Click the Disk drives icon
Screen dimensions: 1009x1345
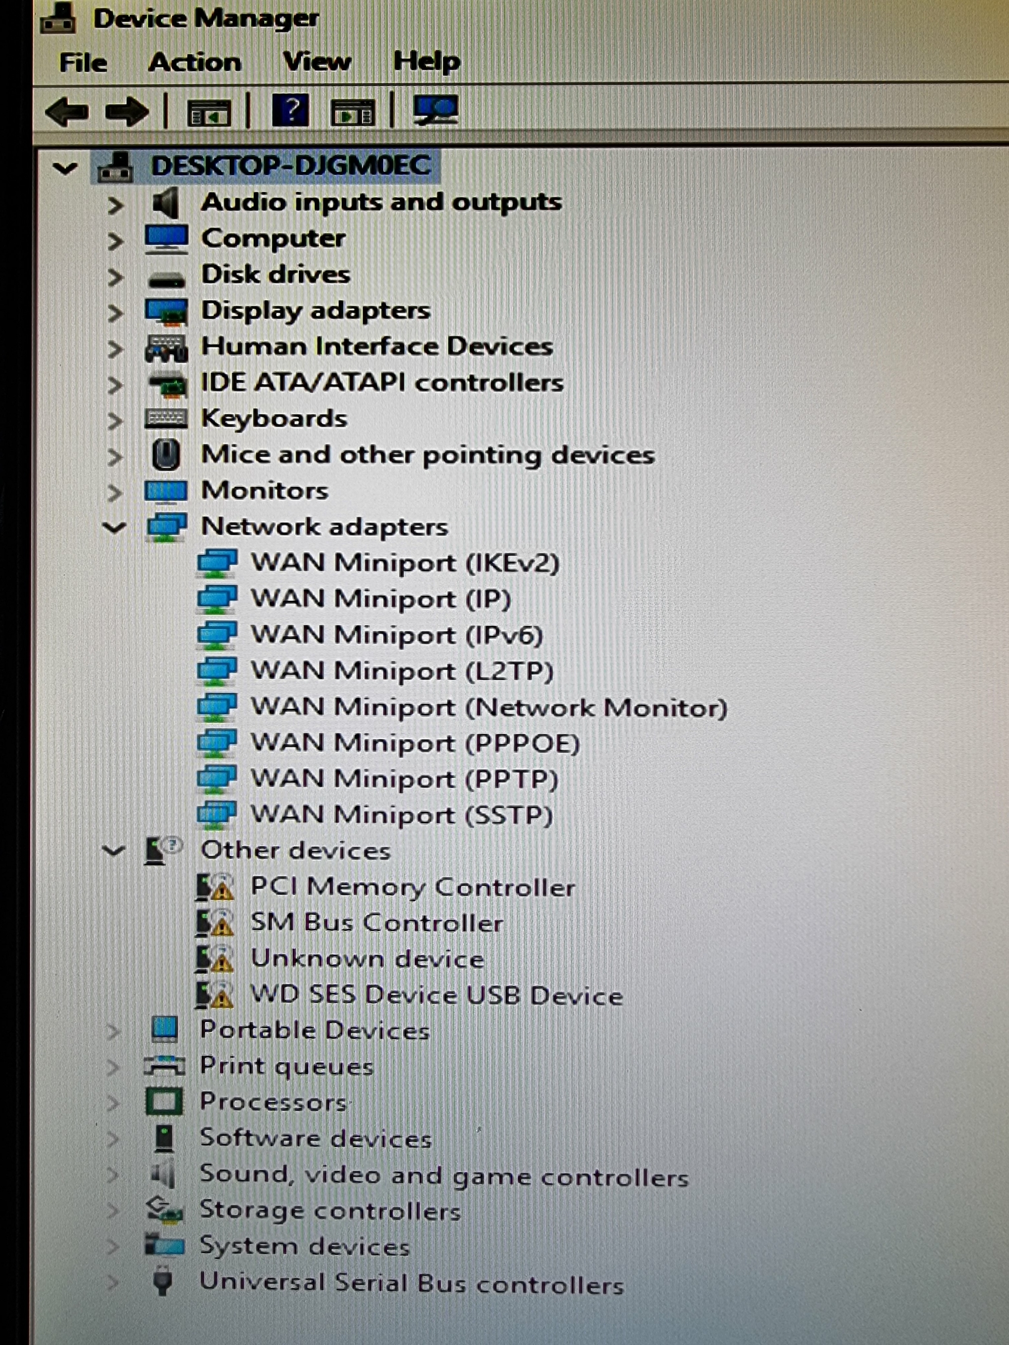coord(166,281)
